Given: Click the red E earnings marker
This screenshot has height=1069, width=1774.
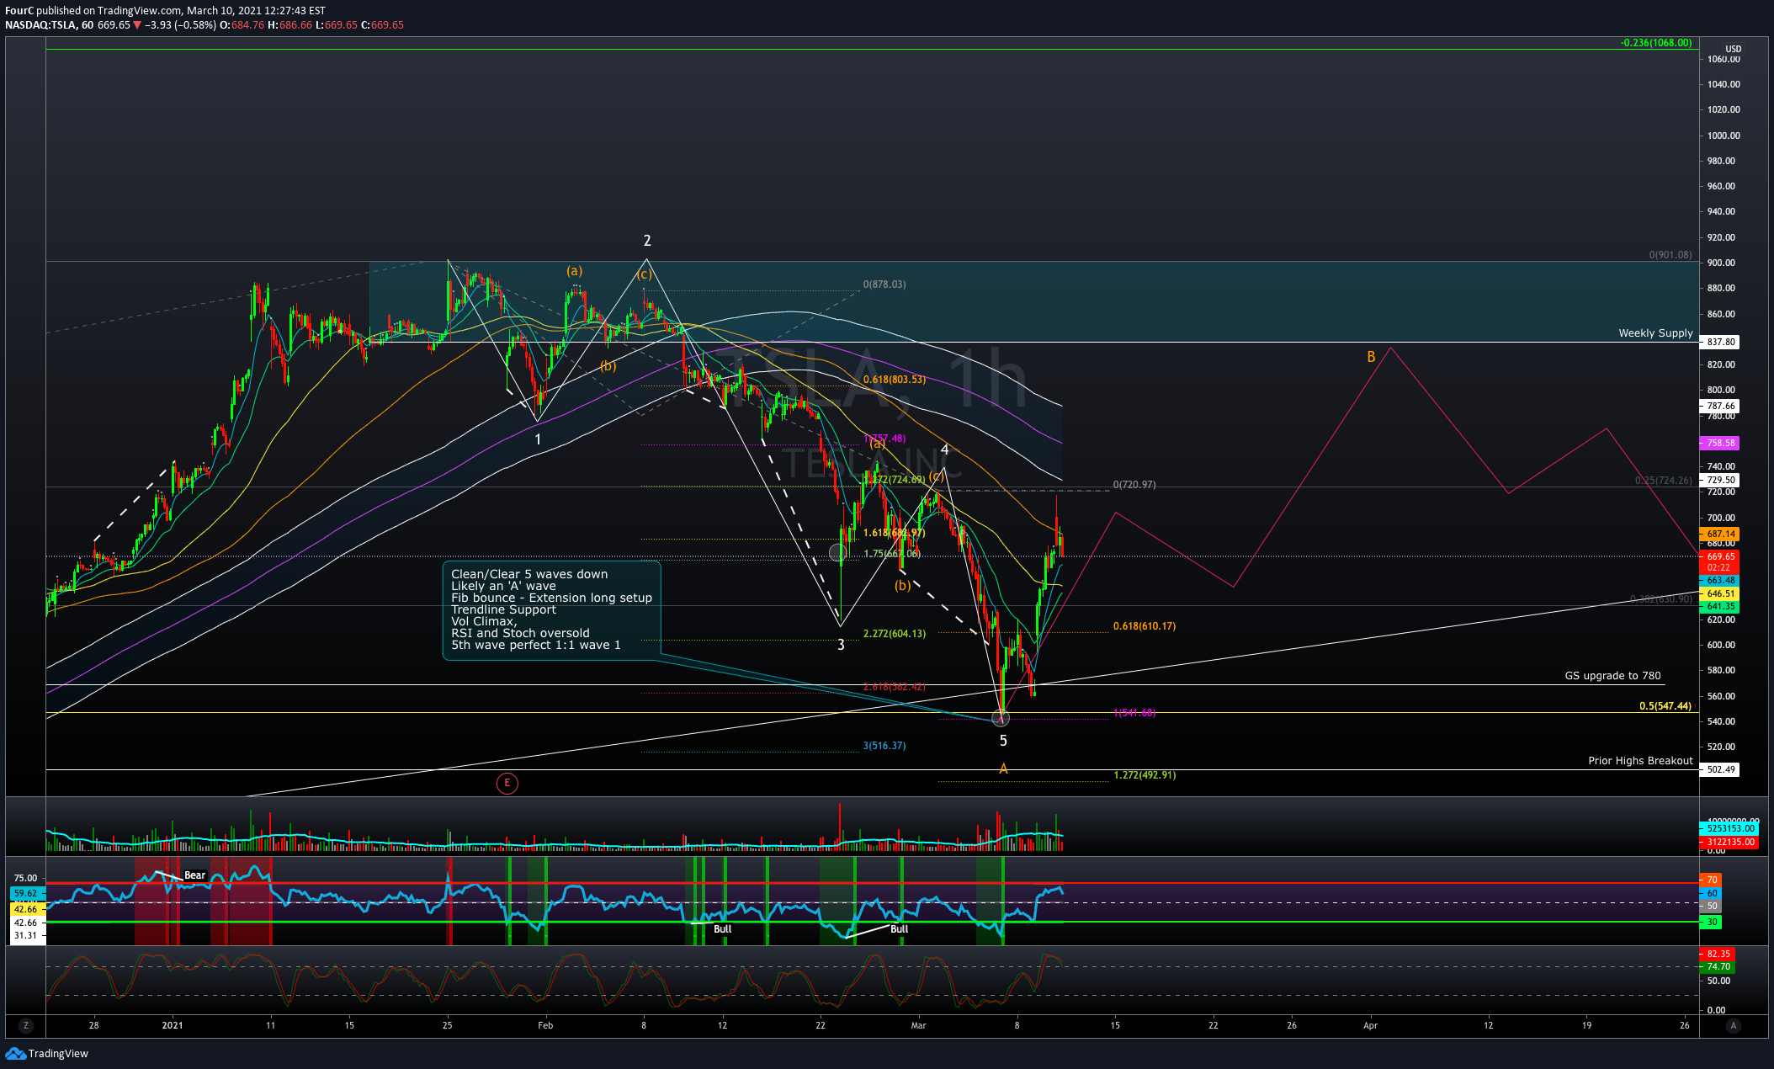Looking at the screenshot, I should (507, 784).
